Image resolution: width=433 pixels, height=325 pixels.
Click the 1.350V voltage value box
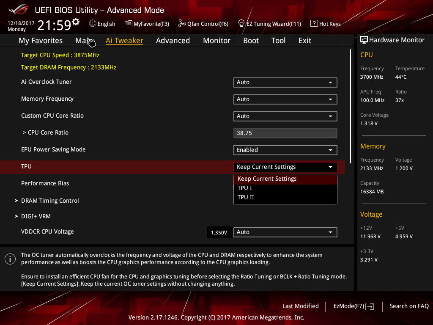coord(219,232)
